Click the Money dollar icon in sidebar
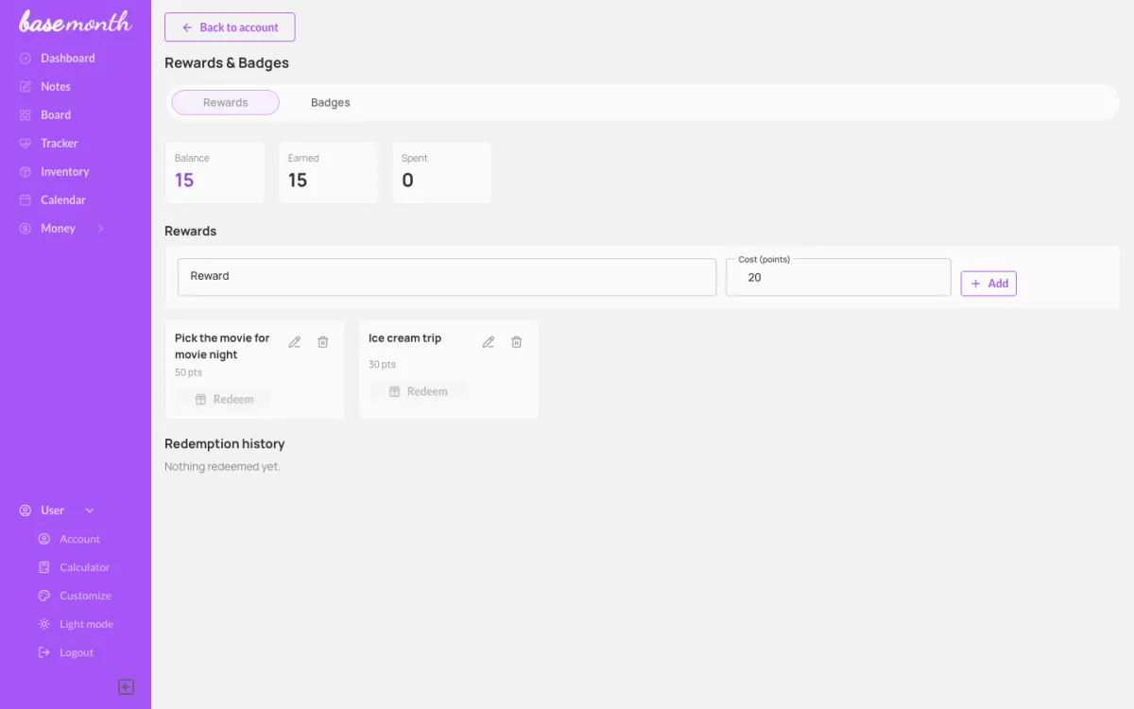This screenshot has height=709, width=1134. (x=26, y=228)
